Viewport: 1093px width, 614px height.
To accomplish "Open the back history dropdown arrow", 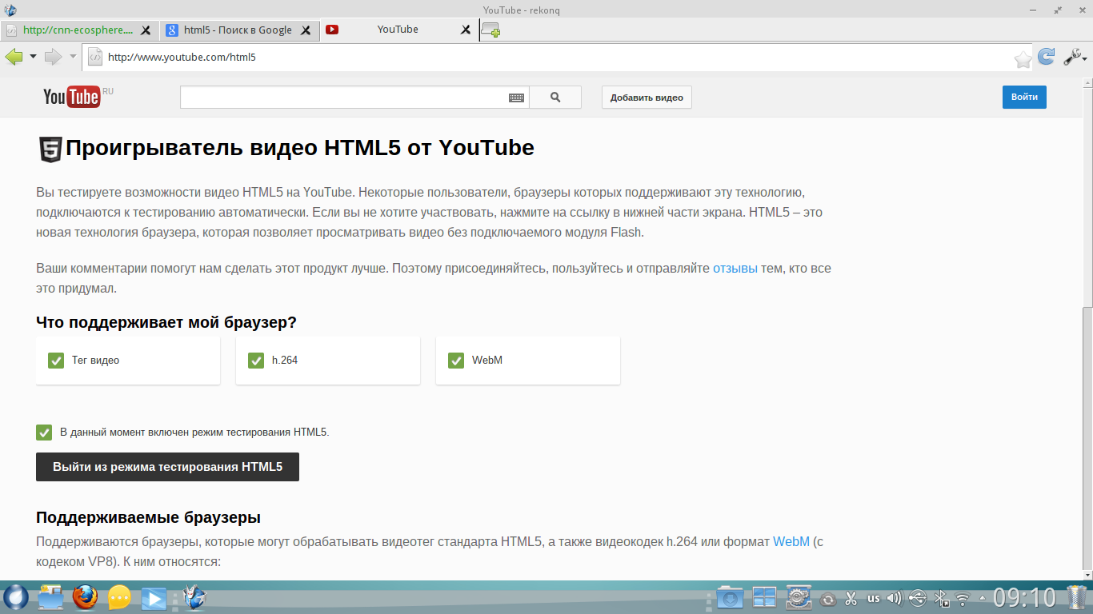I will [33, 57].
